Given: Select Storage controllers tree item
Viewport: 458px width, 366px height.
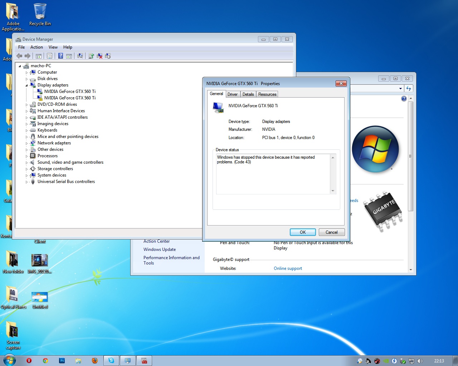Looking at the screenshot, I should (x=55, y=169).
